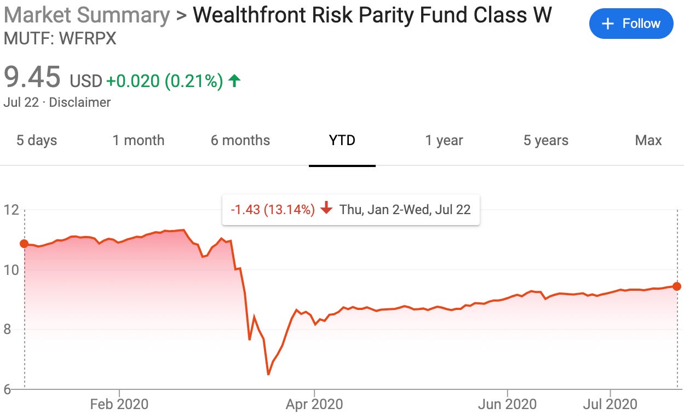Click the plus icon on Follow
Viewport: 684px width, 414px height.
[x=607, y=24]
